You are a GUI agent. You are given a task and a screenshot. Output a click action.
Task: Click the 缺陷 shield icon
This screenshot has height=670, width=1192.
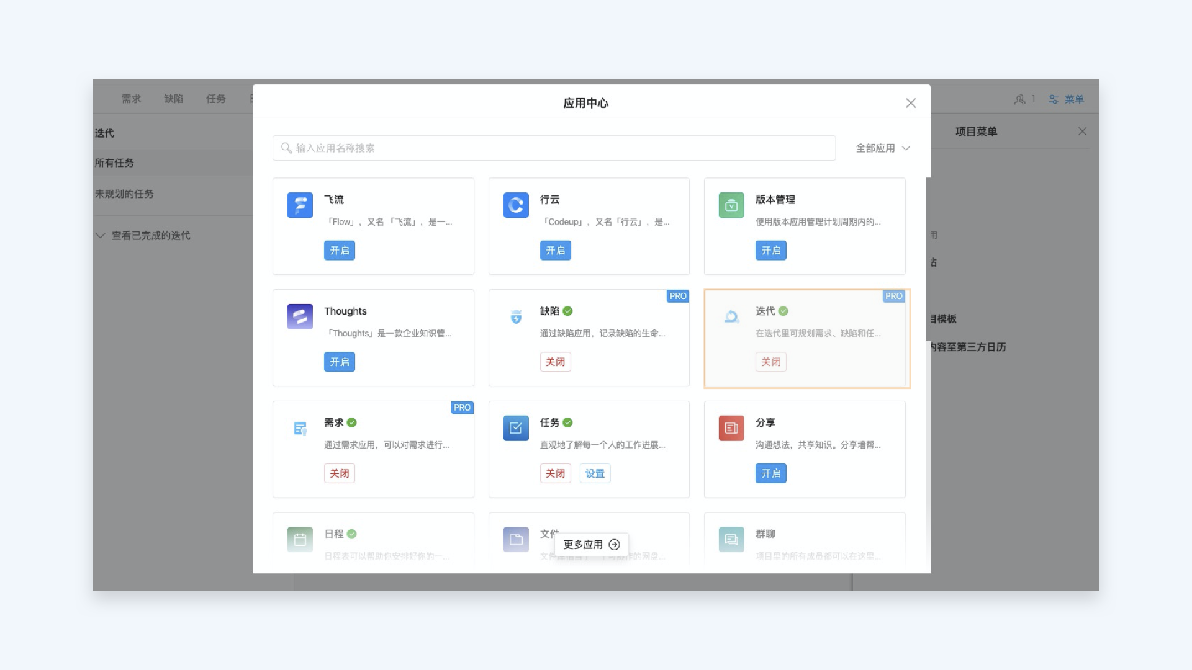coord(516,316)
